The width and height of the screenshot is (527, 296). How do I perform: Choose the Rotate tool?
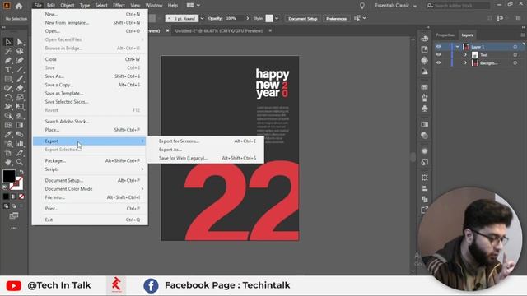(x=8, y=97)
